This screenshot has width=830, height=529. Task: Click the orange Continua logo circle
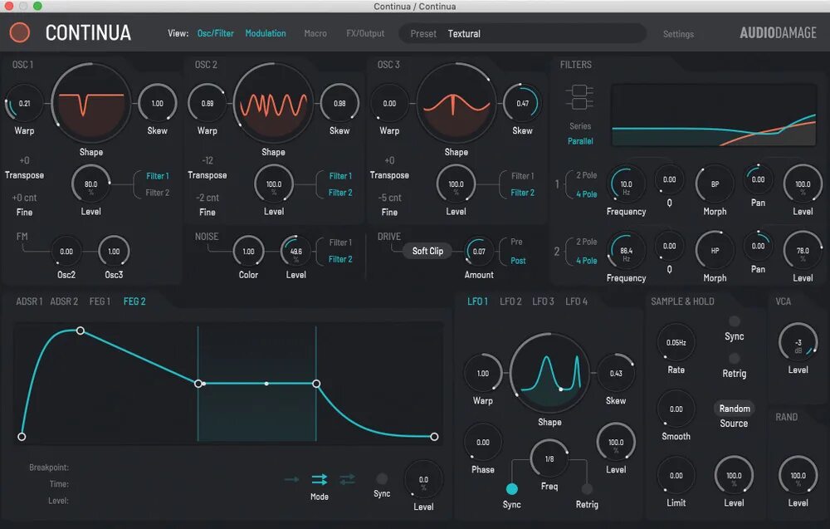point(20,32)
